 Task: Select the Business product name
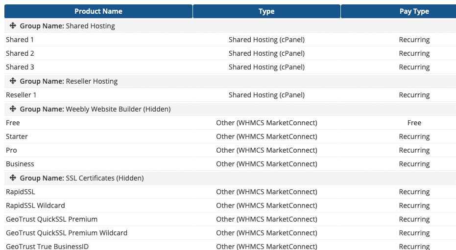(20, 164)
